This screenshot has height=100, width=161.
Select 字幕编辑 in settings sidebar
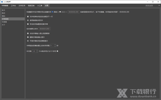click(13, 19)
